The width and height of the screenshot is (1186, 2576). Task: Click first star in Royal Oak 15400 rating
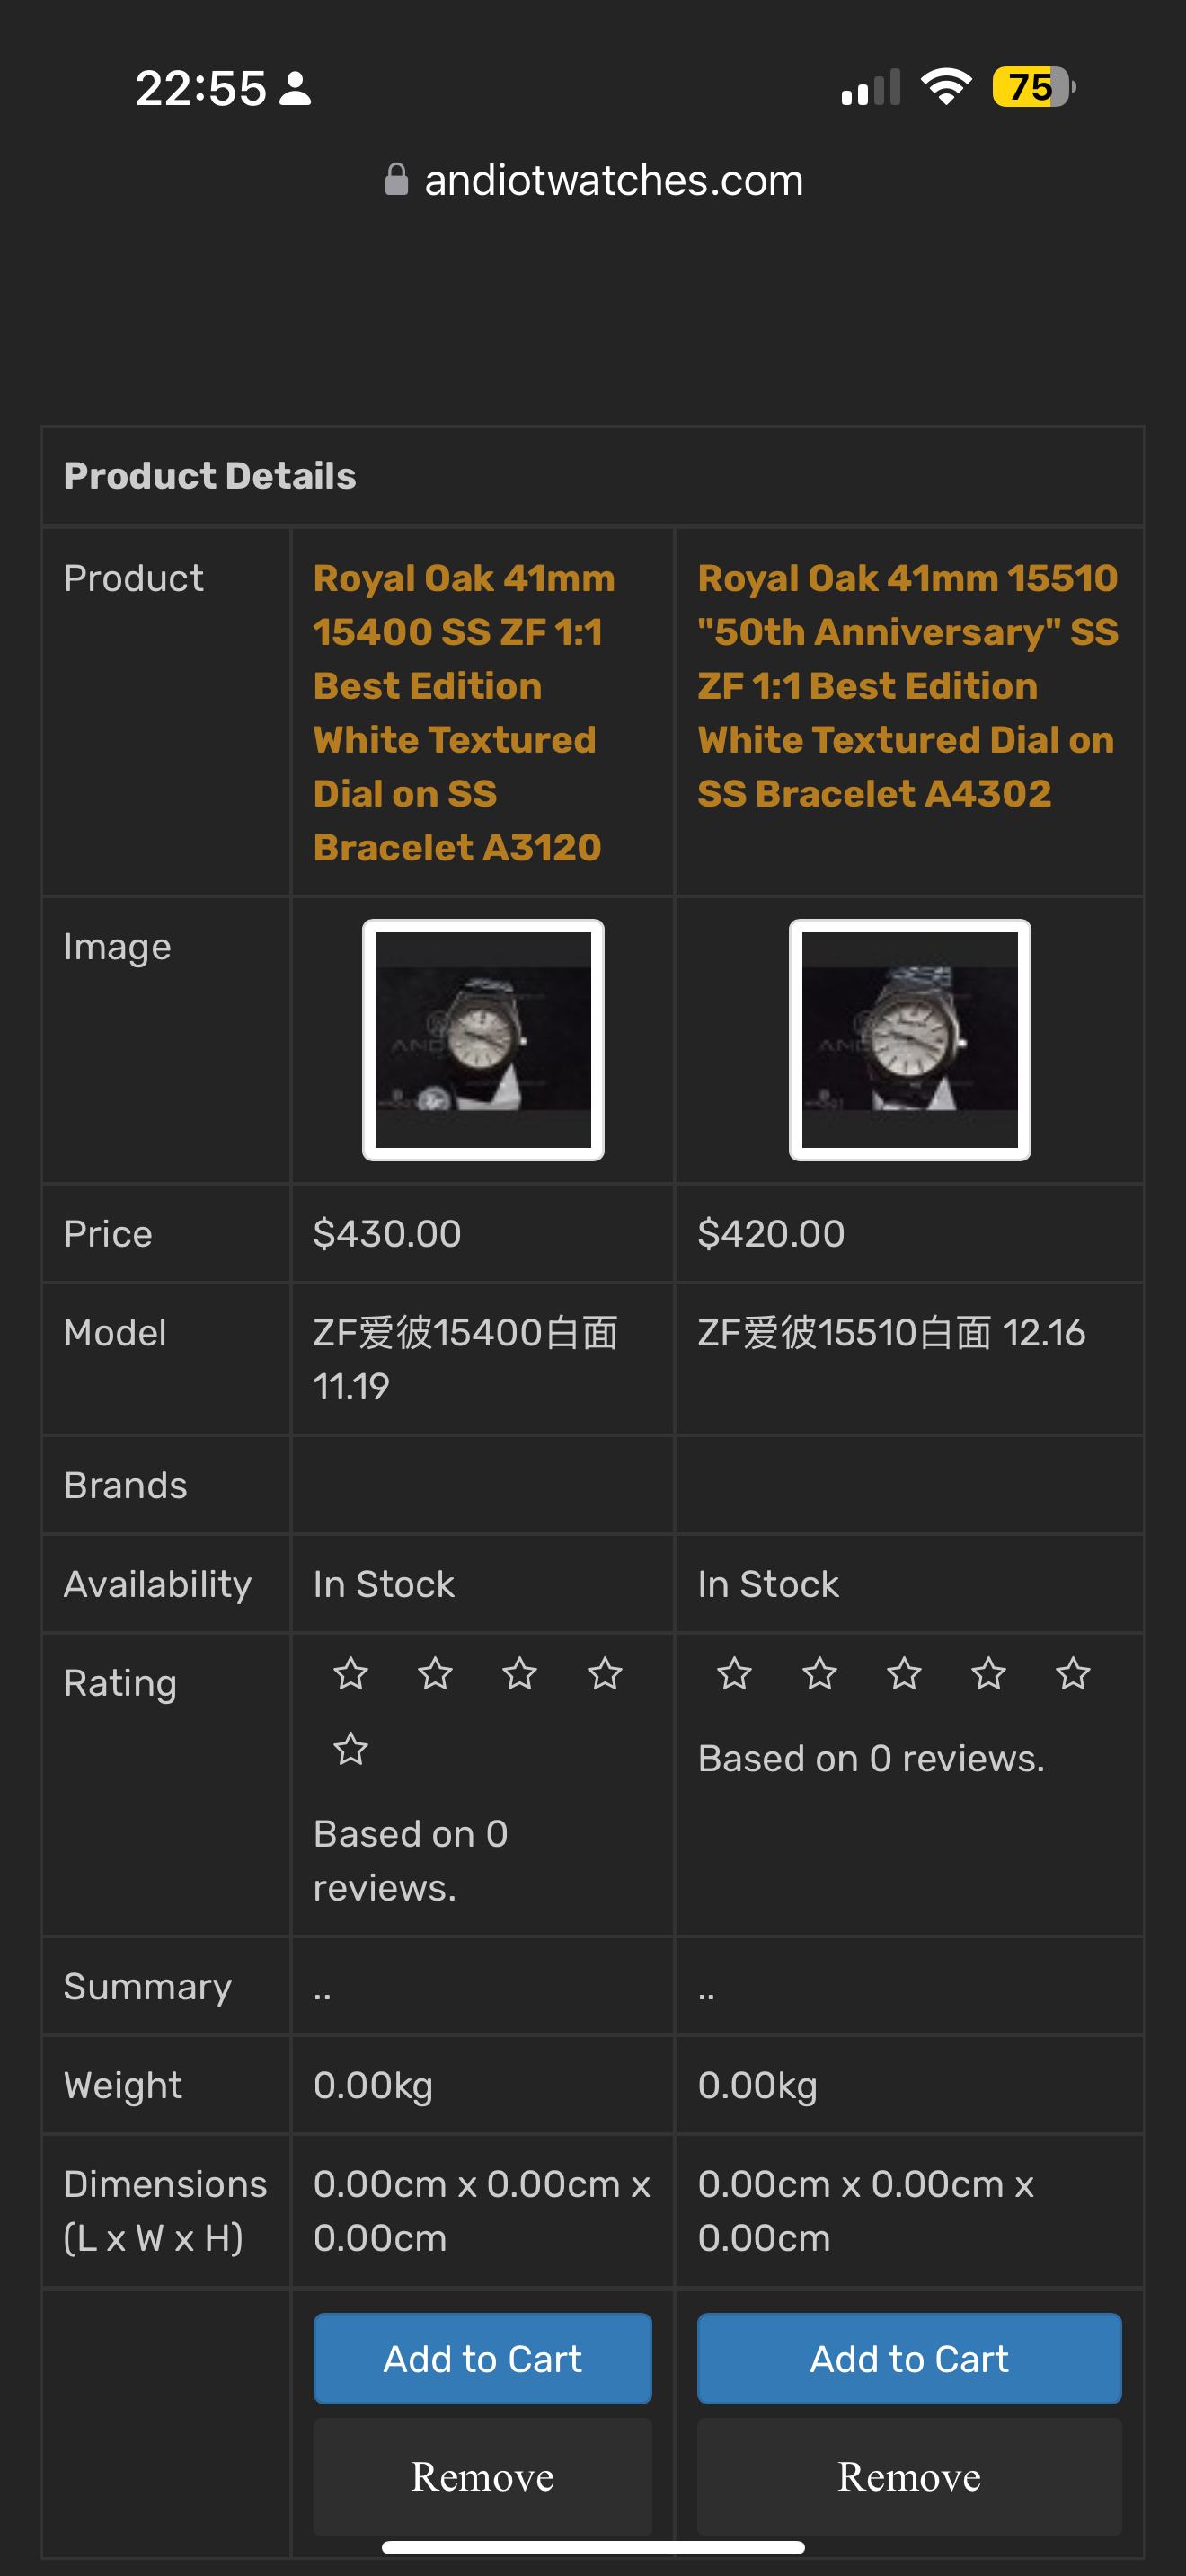351,1673
